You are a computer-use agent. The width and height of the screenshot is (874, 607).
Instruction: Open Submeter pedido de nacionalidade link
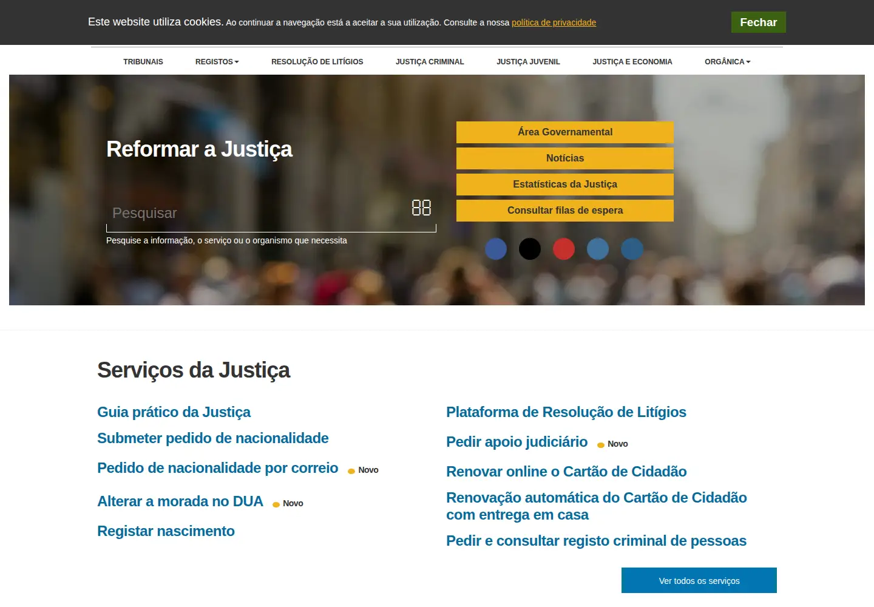click(213, 438)
